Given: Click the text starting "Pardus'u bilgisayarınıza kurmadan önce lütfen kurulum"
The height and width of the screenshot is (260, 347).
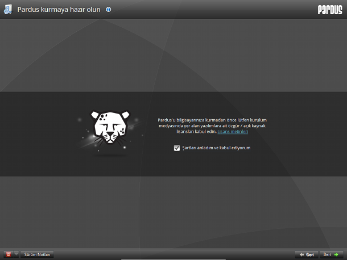Looking at the screenshot, I should [212, 125].
